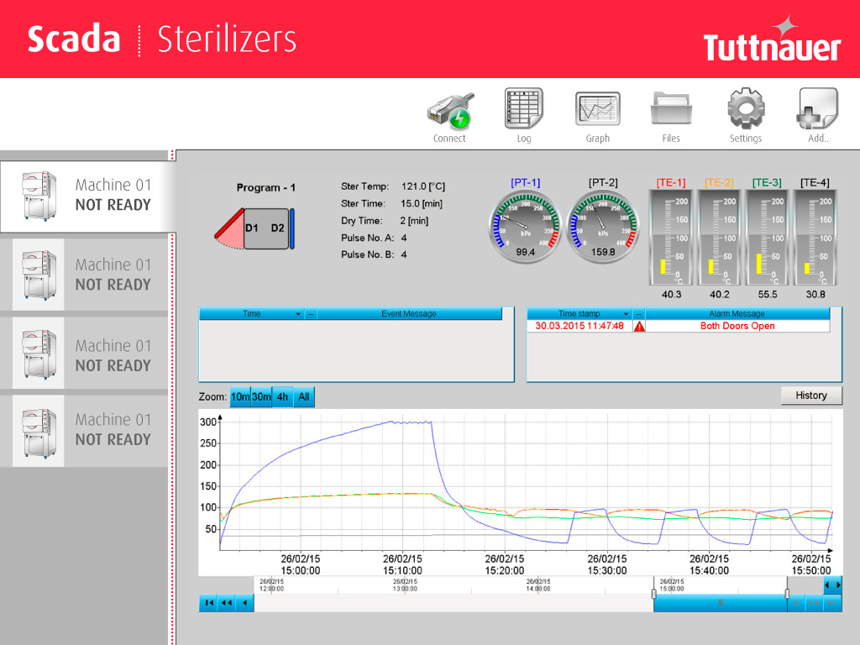The width and height of the screenshot is (860, 645).
Task: Click the PT-2 pressure gauge
Action: (x=603, y=227)
